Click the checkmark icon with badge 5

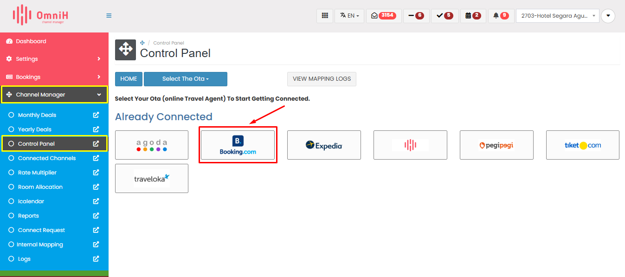pos(445,16)
